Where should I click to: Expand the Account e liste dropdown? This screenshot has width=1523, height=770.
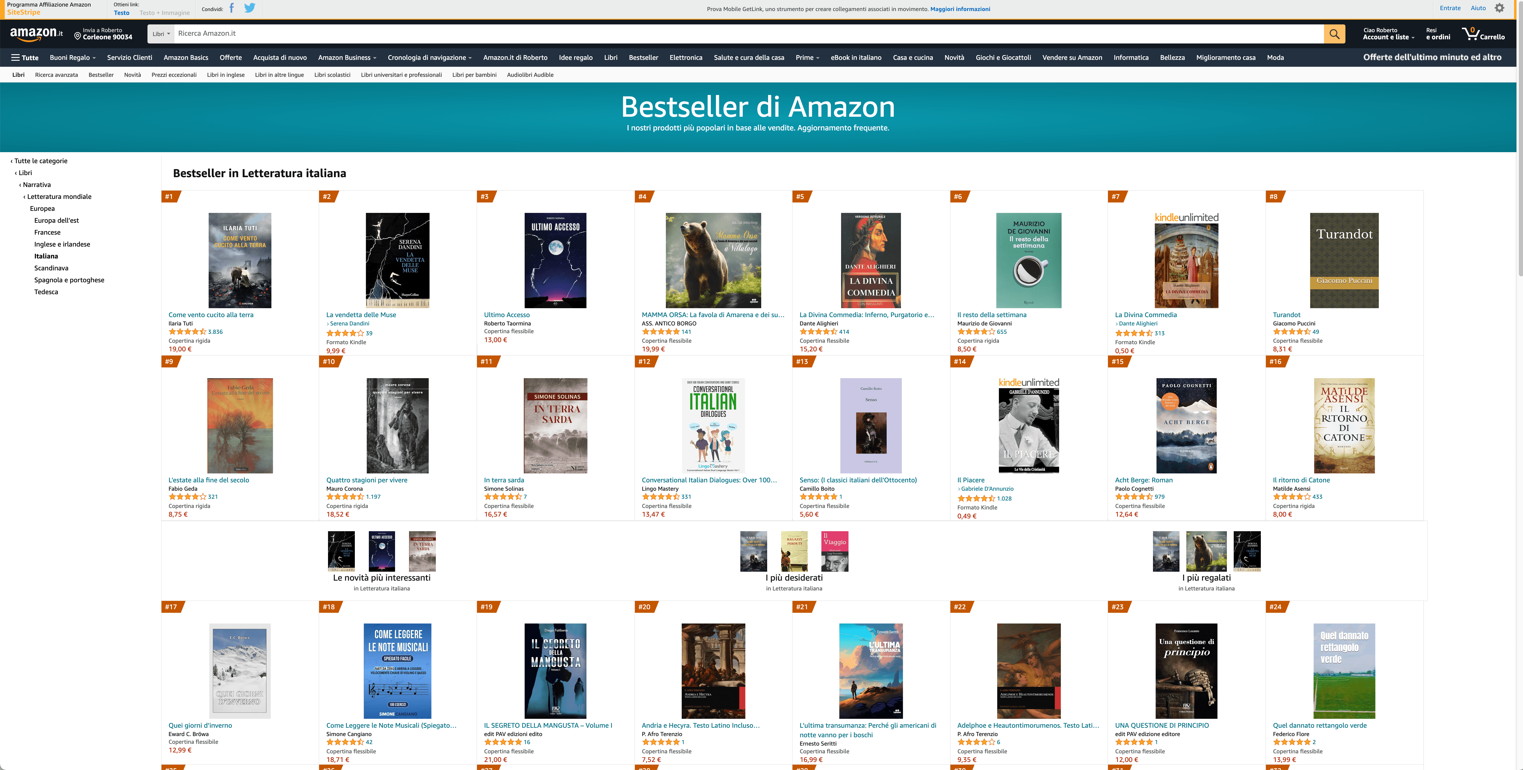[1389, 34]
